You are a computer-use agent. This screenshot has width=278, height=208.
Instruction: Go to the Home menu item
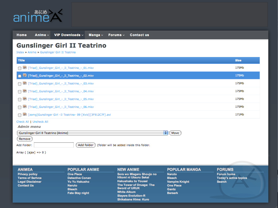tap(21, 35)
